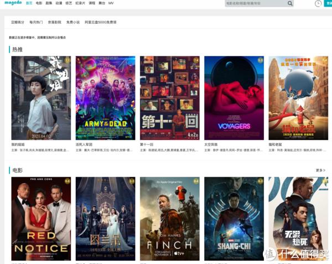Open the 猫和老鼠 poster thumbnail
Screen dimensions: 332x264
click(298, 98)
